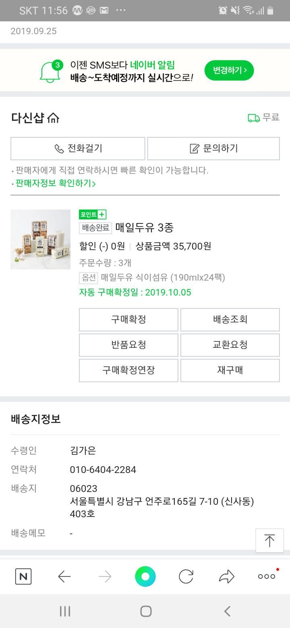Track delivery with 배송조회
The image size is (290, 628).
pyautogui.click(x=230, y=320)
